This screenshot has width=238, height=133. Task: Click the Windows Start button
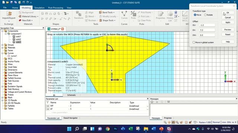(x=70, y=129)
